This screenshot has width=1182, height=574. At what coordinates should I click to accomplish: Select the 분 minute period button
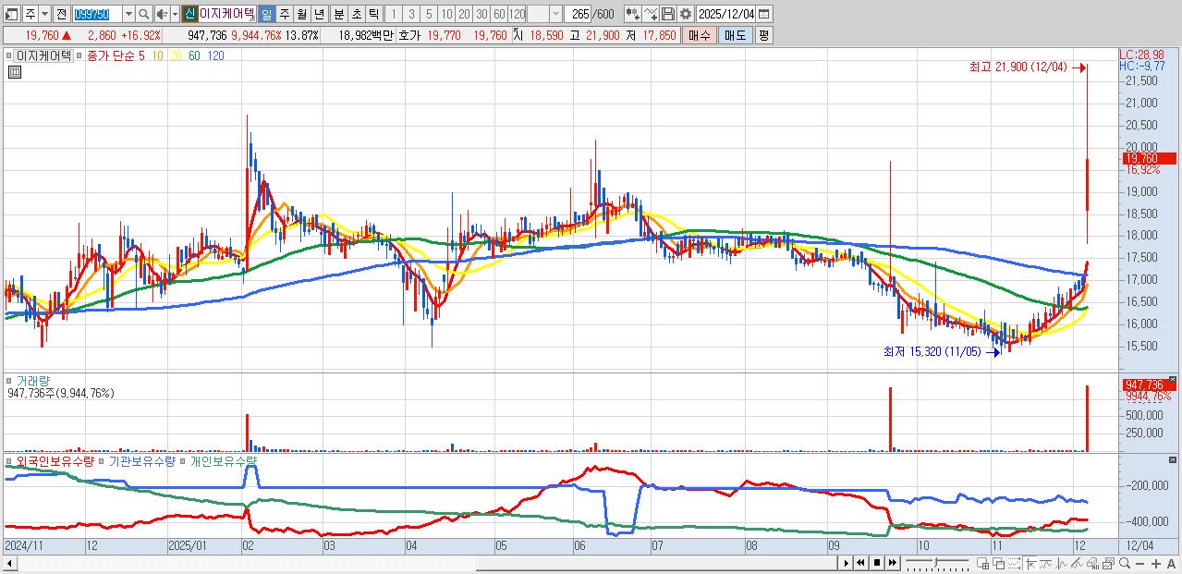click(x=338, y=14)
